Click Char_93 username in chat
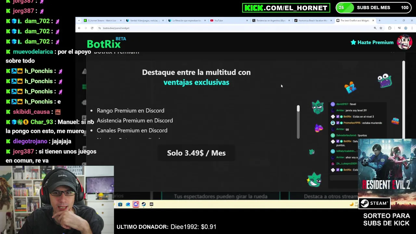The width and height of the screenshot is (416, 234). 42,122
